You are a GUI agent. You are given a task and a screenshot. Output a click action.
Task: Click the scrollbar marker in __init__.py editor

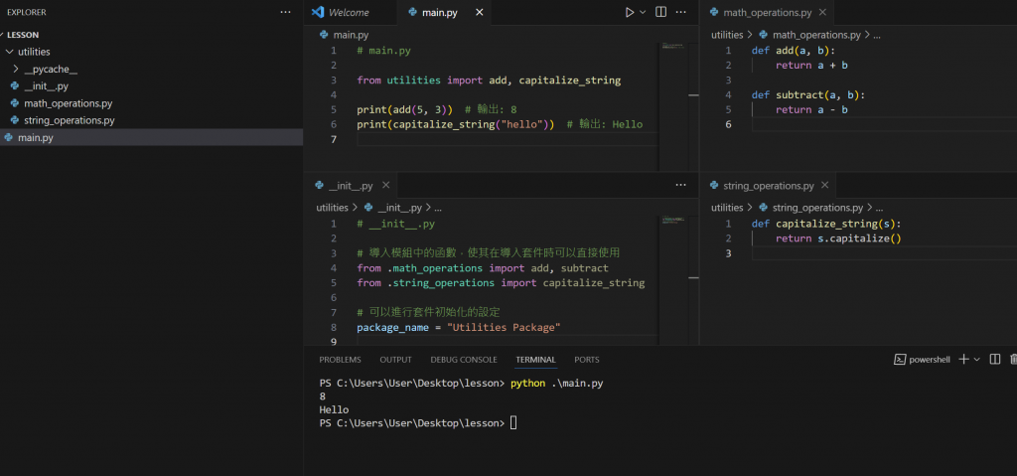693,277
